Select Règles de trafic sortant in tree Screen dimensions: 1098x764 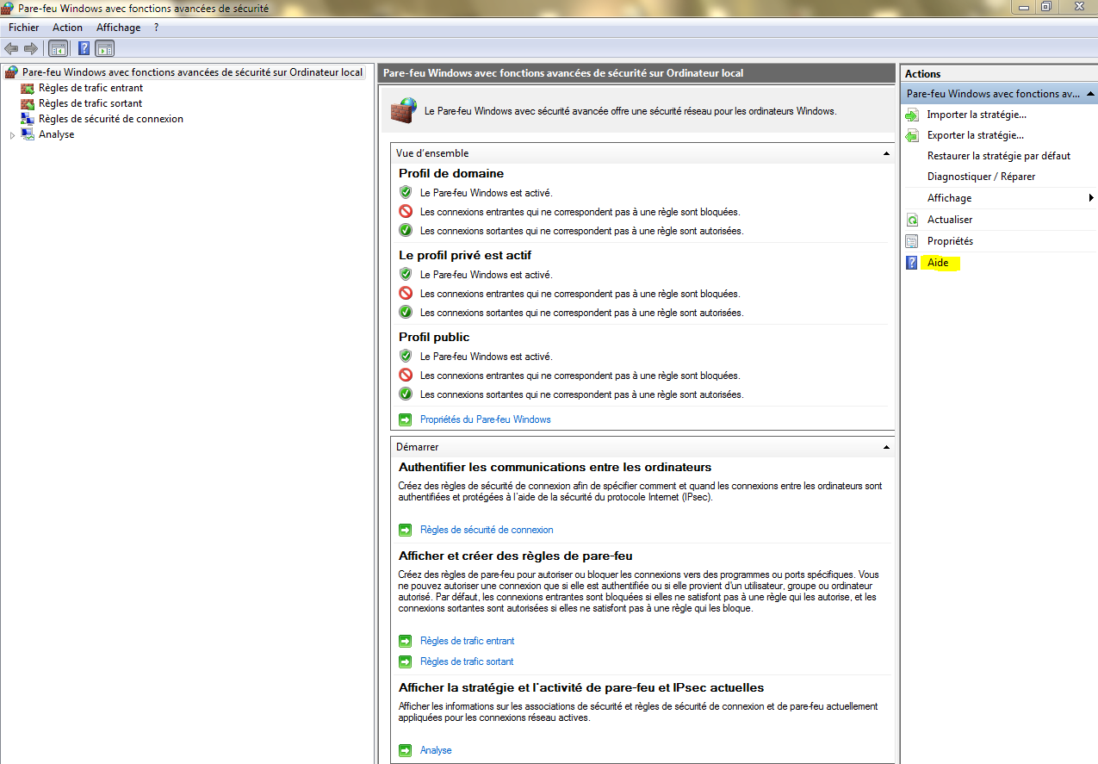pos(90,103)
